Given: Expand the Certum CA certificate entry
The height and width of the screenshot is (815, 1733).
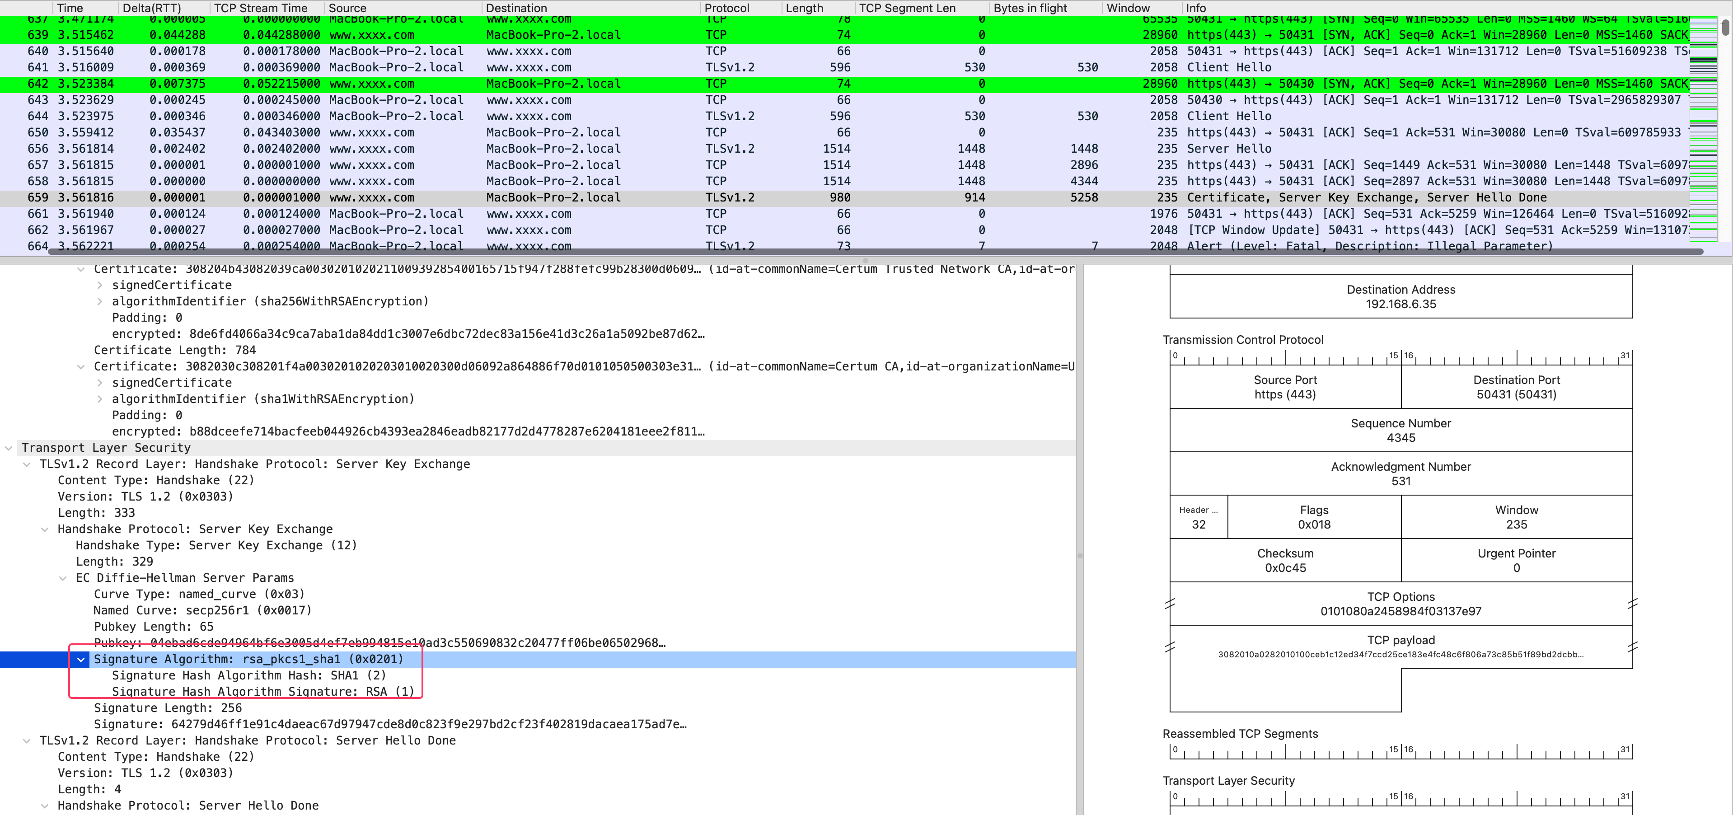Looking at the screenshot, I should (81, 366).
